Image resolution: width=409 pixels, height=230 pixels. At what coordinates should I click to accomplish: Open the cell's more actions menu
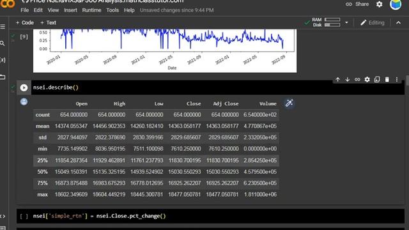(x=397, y=79)
